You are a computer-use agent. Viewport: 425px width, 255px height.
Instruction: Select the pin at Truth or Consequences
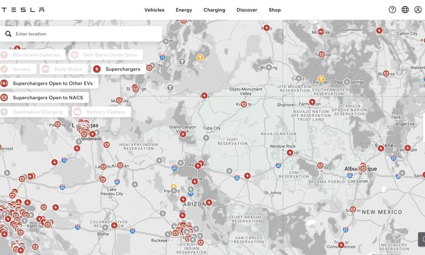coord(341,245)
